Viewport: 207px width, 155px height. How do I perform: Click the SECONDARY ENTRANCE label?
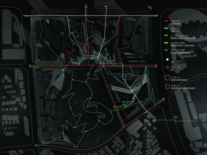pos(183,88)
